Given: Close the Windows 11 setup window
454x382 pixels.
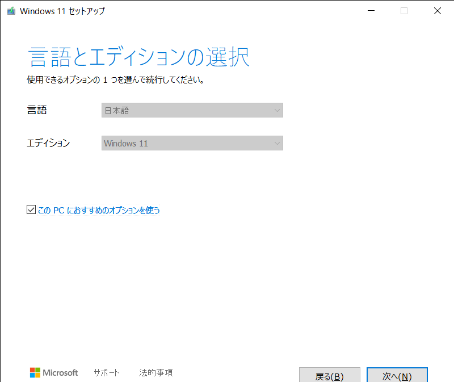Looking at the screenshot, I should pos(437,11).
